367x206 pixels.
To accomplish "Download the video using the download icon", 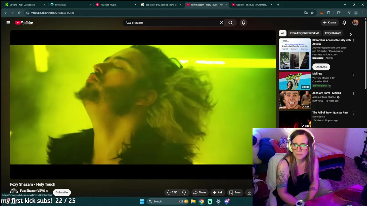I will tap(249, 192).
